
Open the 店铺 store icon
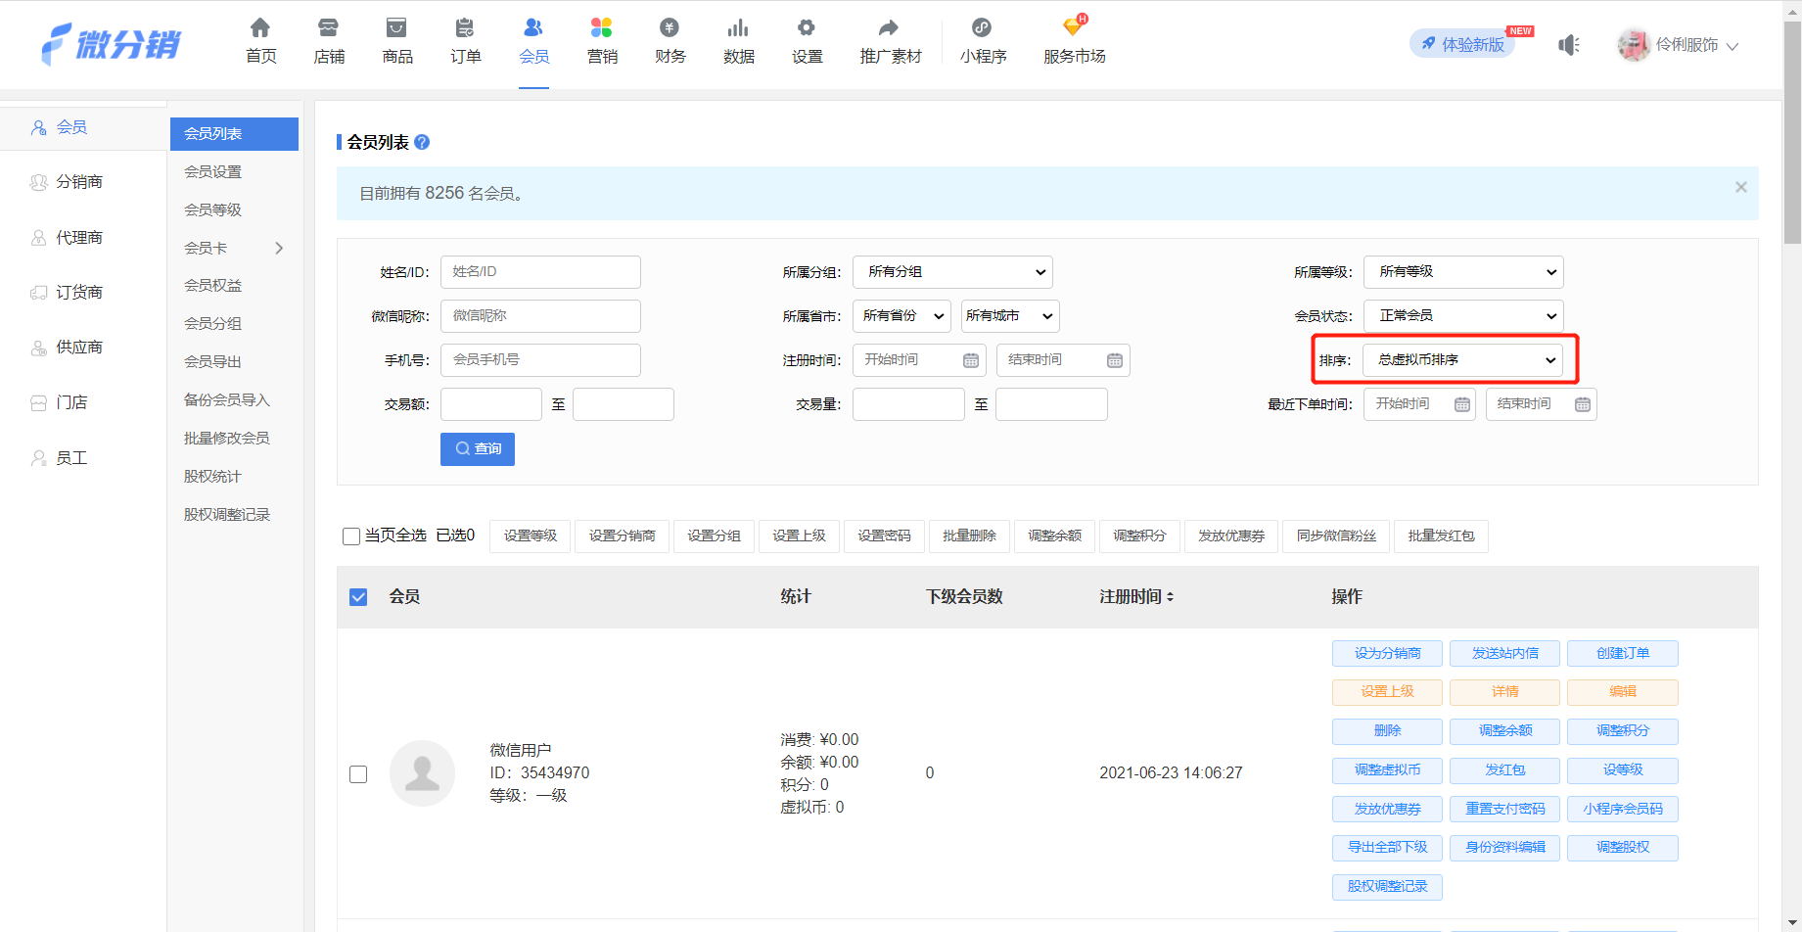point(329,27)
